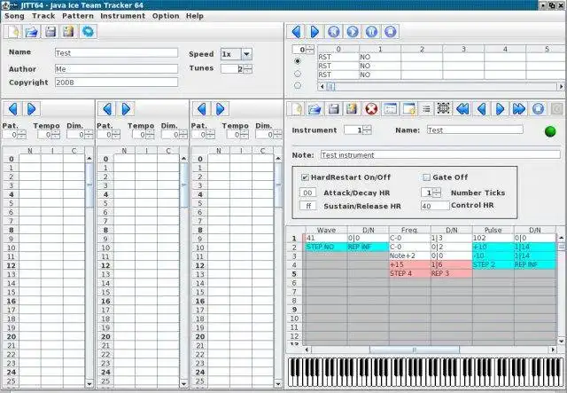Open the Instrument menu
Viewport: 567px width, 393px height.
[x=122, y=16]
